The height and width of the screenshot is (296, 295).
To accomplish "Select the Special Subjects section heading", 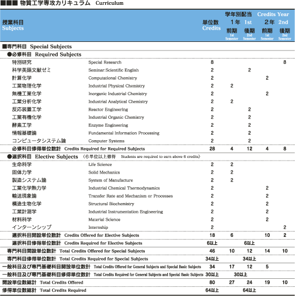I will [51, 46].
